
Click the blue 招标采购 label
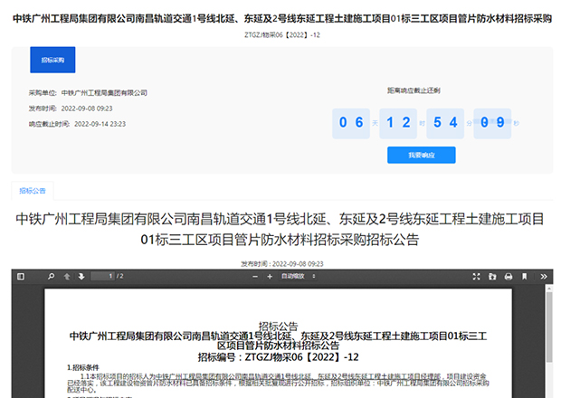[52, 60]
